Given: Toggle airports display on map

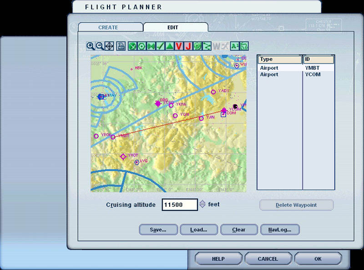Looking at the screenshot, I should coord(132,46).
